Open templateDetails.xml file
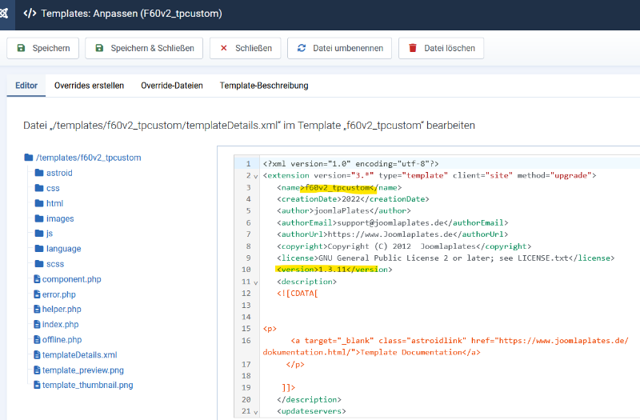The height and width of the screenshot is (420, 640). [x=79, y=354]
